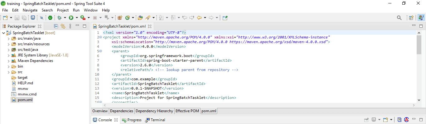Expand the src/main/java folder

pos(8,38)
